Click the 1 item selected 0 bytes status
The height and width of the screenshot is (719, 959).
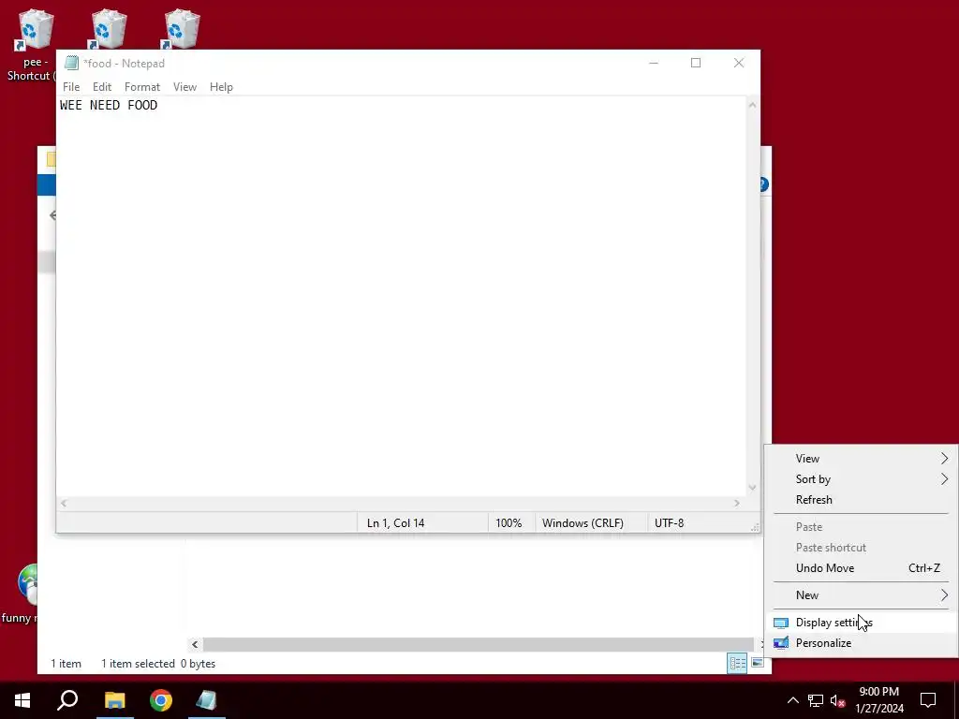[157, 664]
